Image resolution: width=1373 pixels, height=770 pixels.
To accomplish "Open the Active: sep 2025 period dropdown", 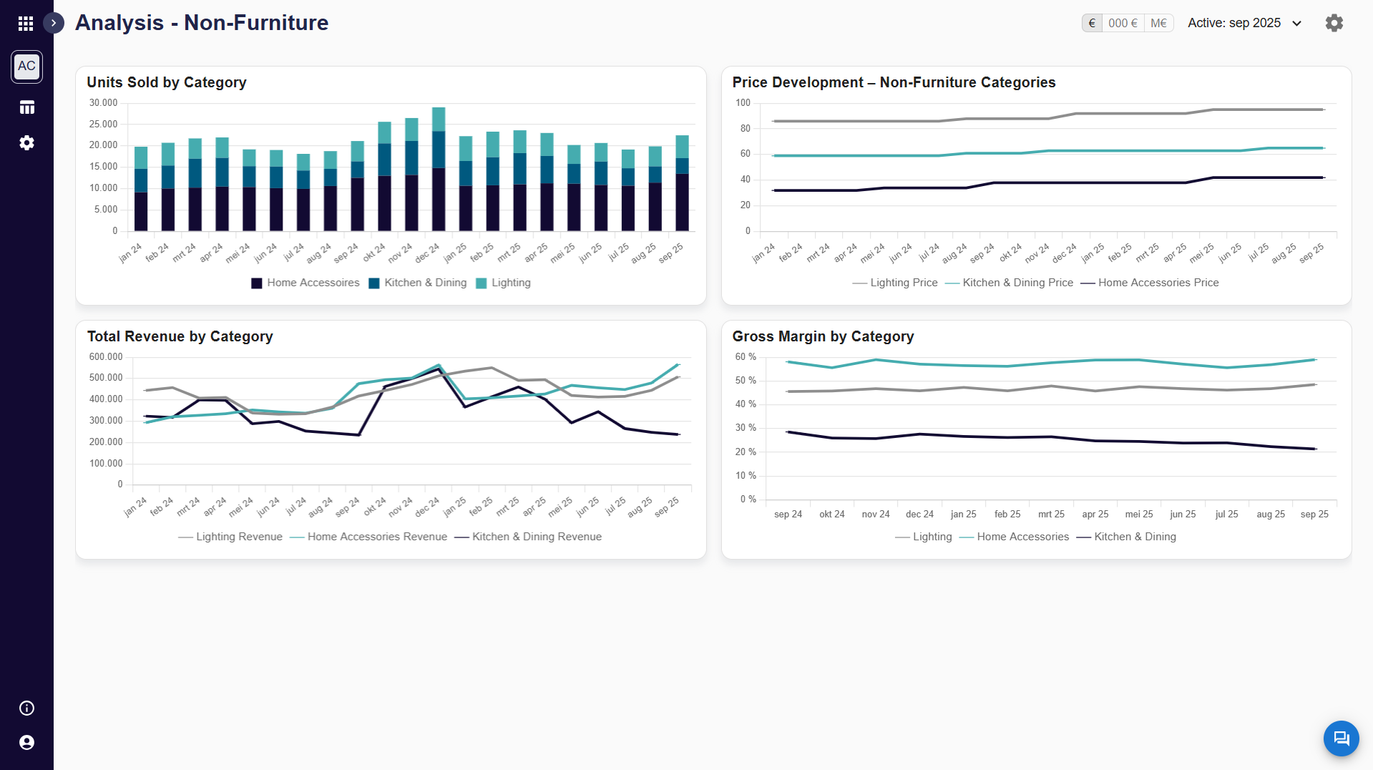I will pos(1245,23).
